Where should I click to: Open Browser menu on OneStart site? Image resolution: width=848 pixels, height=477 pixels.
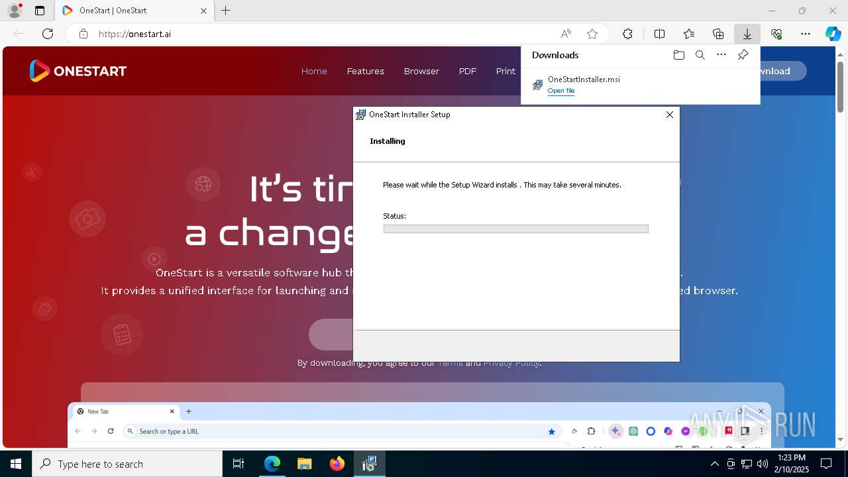(421, 71)
